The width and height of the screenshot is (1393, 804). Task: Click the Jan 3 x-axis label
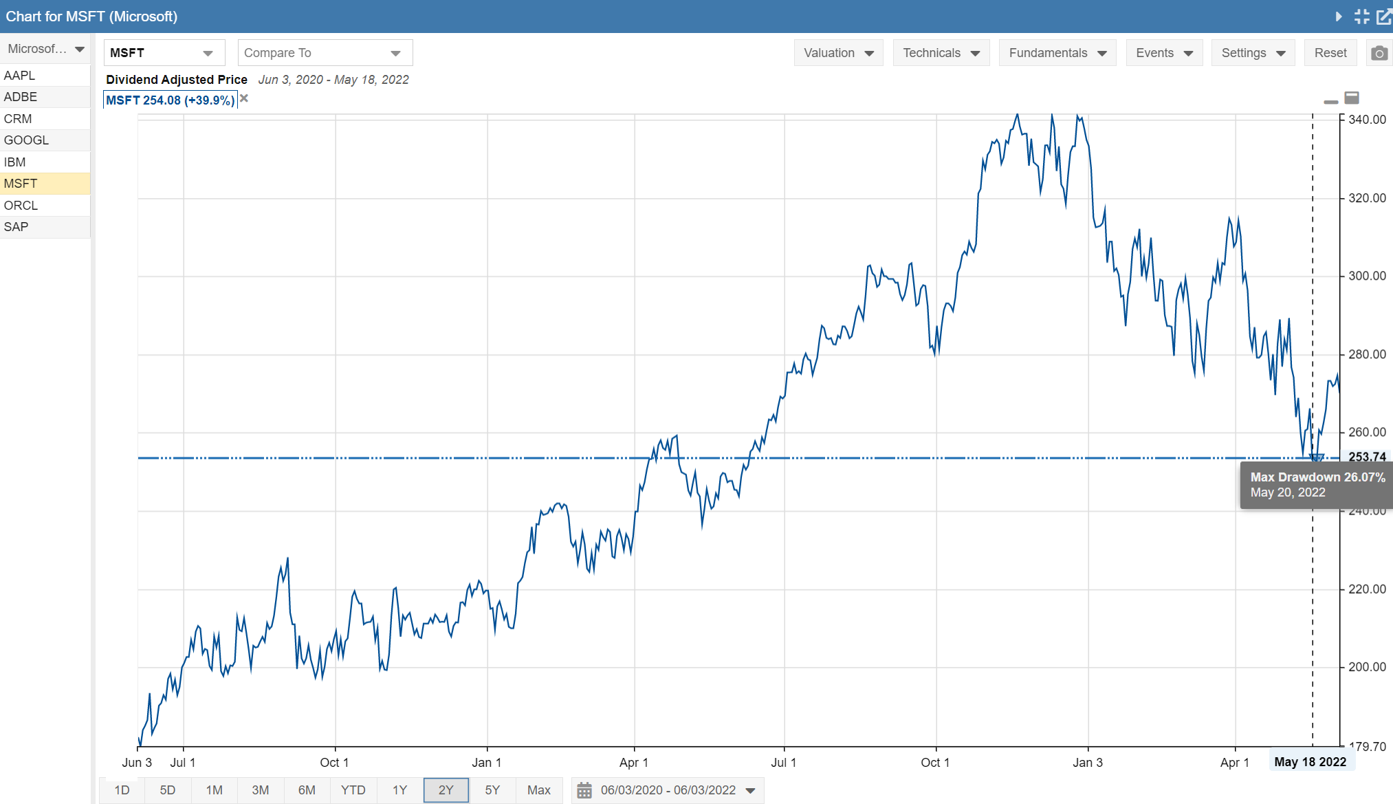tap(1088, 762)
